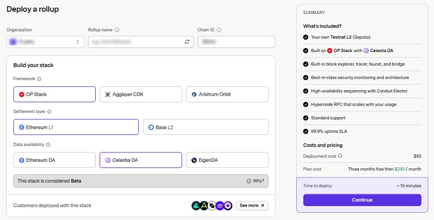Viewport: 434px width, 220px height.
Task: Open Settlement layer info icon
Action: coord(49,112)
